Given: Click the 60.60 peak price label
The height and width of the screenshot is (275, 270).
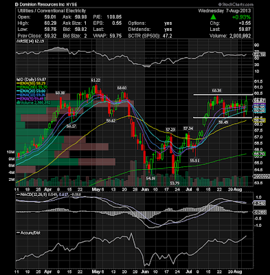Looking at the screenshot, I should pos(122,88).
